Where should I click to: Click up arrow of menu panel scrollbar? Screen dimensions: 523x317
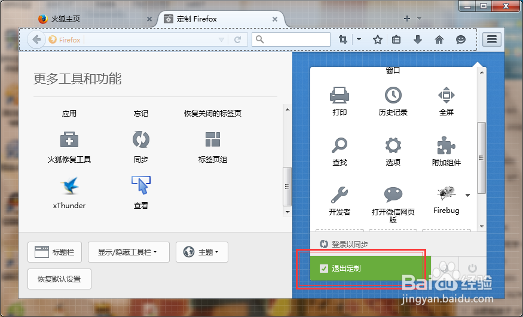pos(482,72)
